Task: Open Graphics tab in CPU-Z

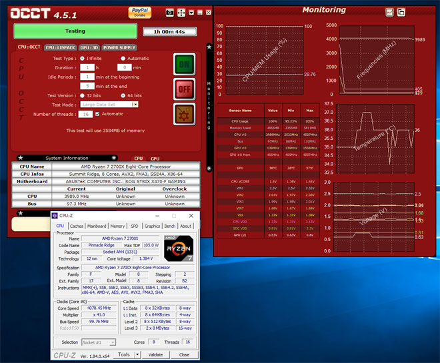Action: (152, 226)
